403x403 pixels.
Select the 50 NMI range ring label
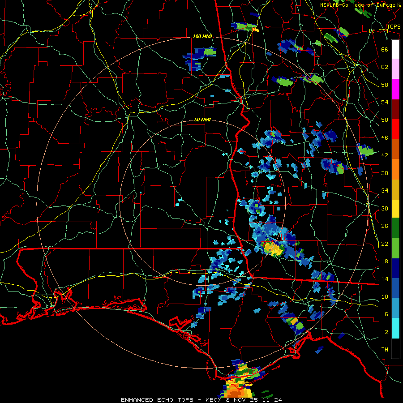[x=202, y=120]
